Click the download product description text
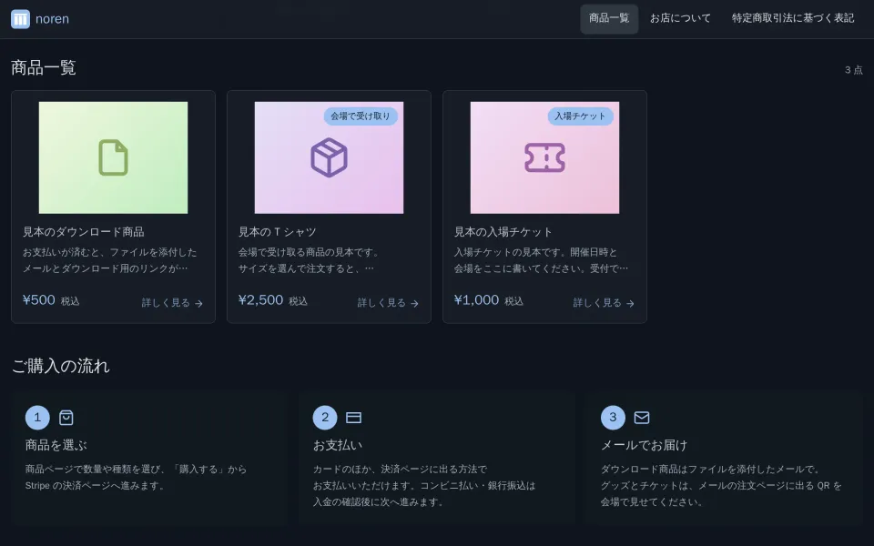 pyautogui.click(x=110, y=260)
